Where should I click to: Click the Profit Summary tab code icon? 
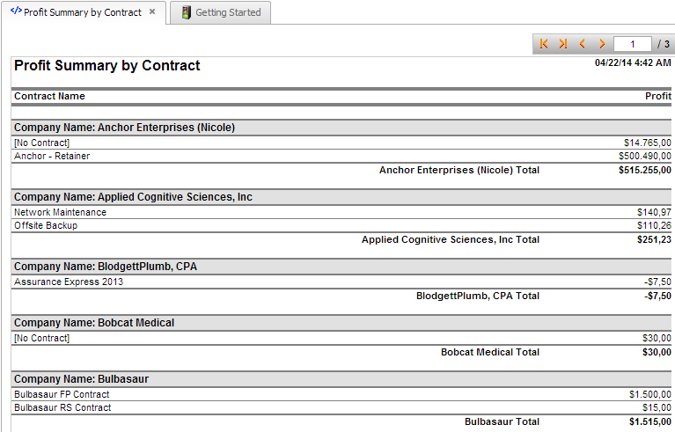pyautogui.click(x=16, y=11)
